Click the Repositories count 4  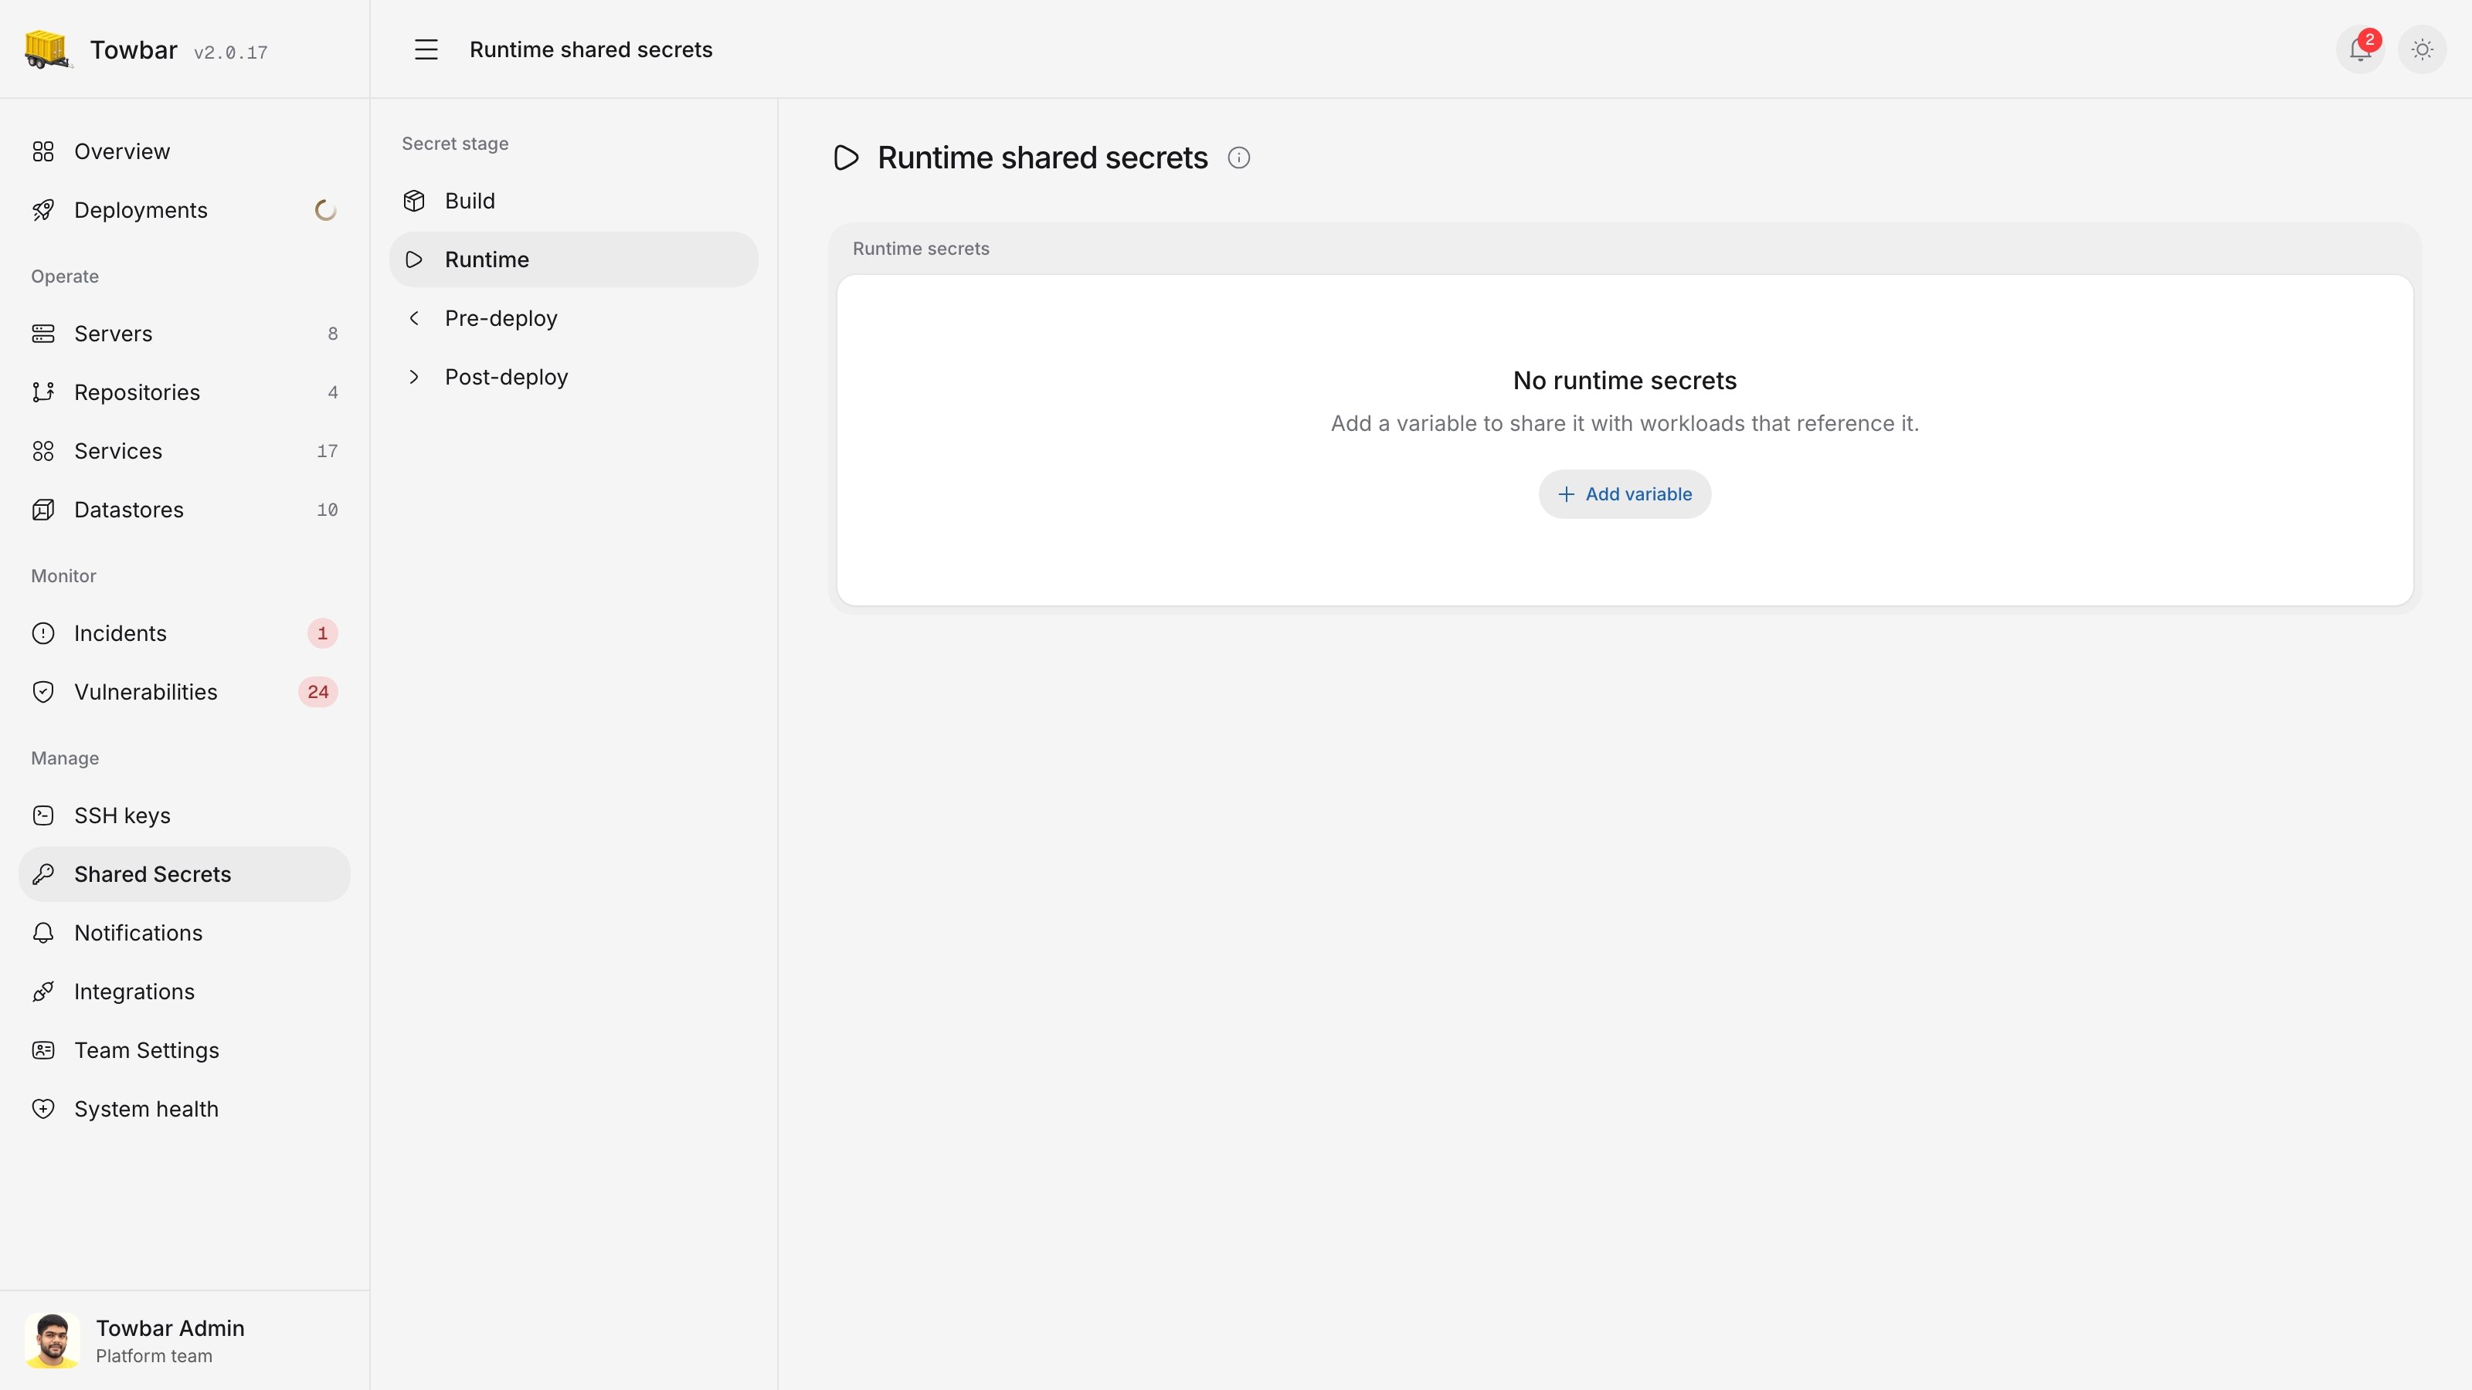tap(333, 392)
